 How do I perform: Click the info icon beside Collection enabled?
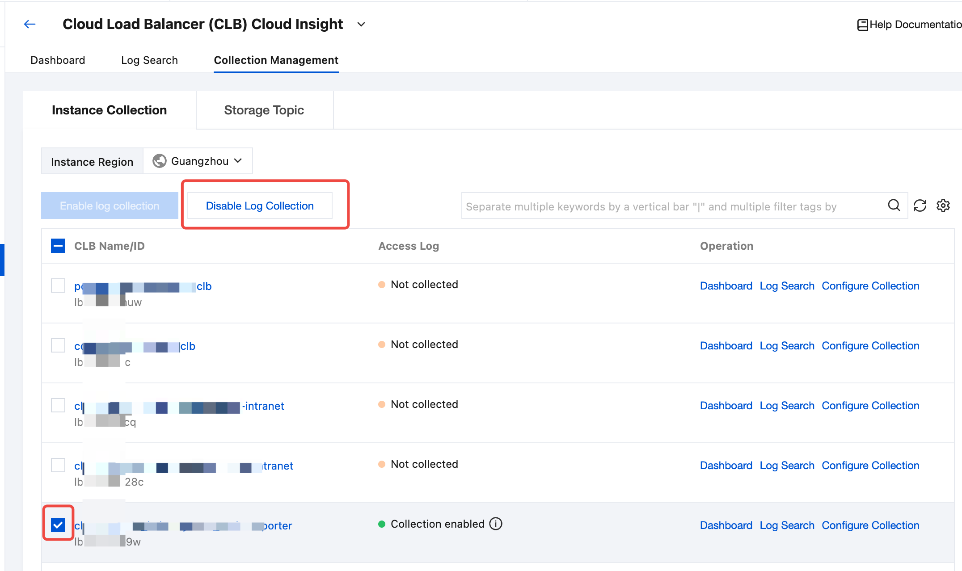point(496,524)
